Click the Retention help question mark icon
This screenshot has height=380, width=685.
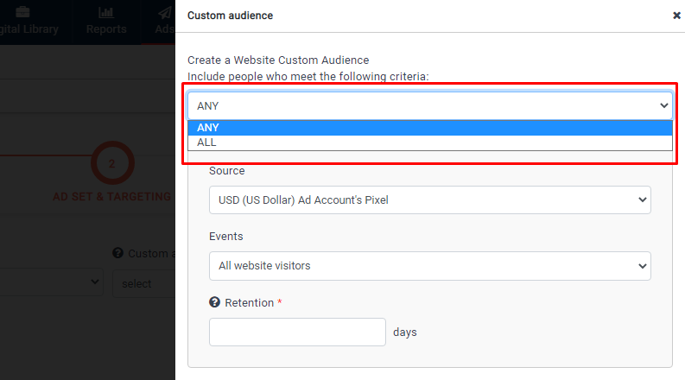[215, 303]
